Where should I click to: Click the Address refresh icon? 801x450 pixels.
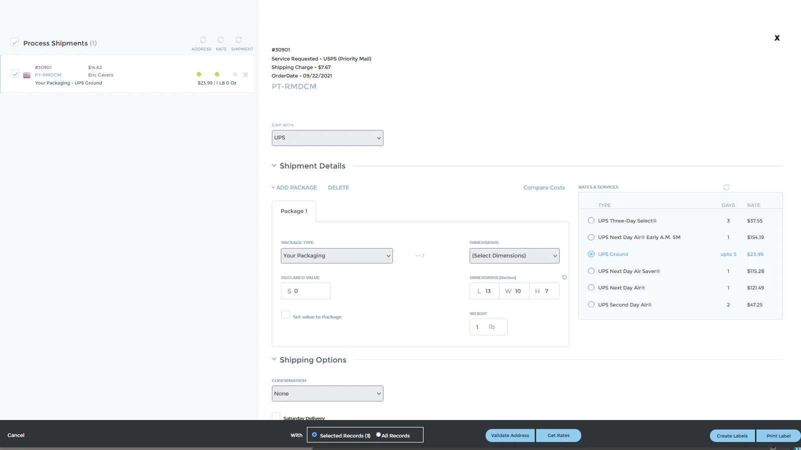pyautogui.click(x=203, y=40)
